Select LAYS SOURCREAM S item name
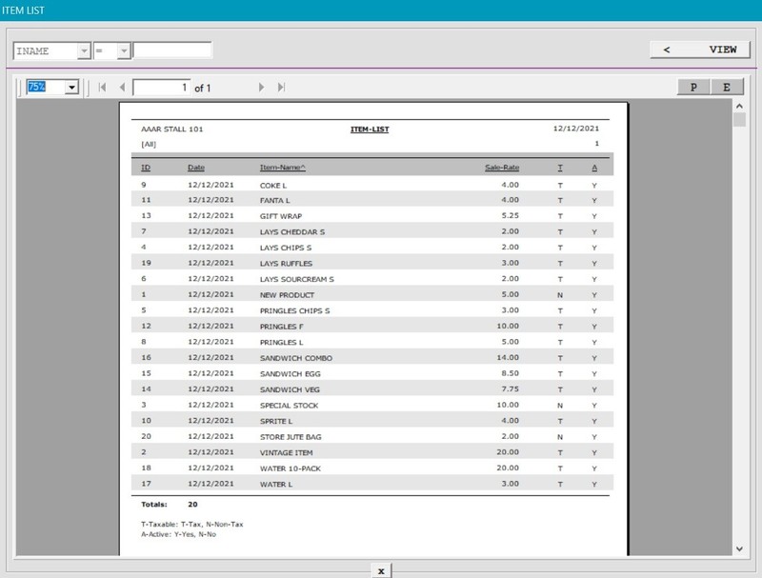 297,279
